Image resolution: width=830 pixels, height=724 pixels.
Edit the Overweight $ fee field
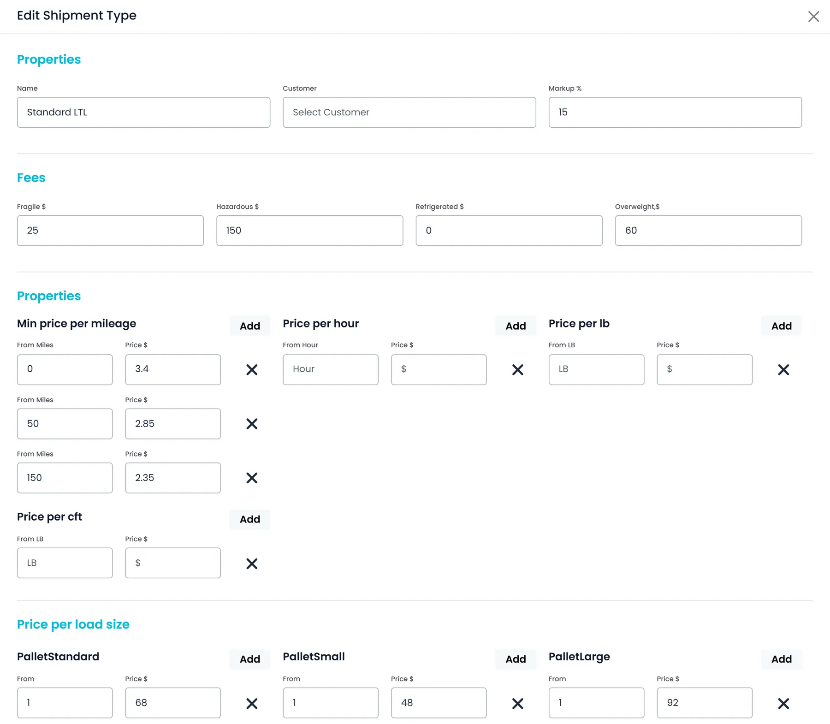point(708,231)
